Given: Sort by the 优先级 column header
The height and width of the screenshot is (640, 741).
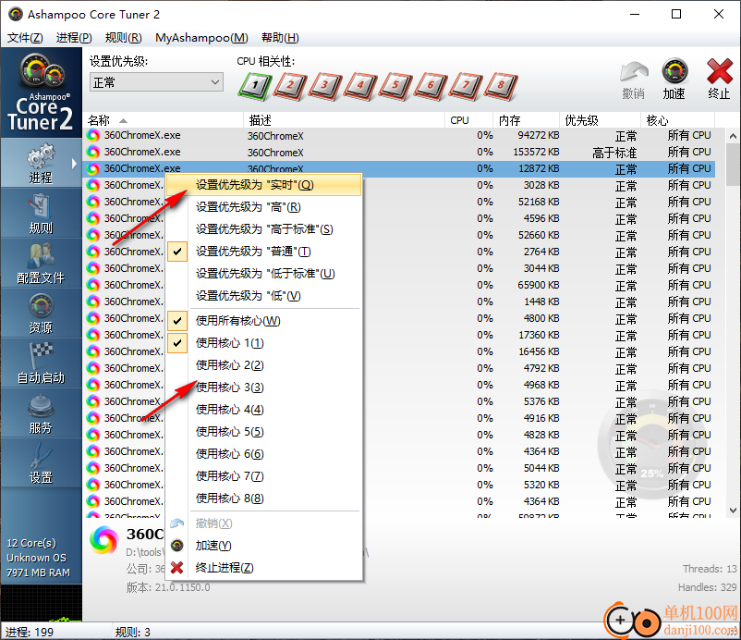Looking at the screenshot, I should 601,120.
